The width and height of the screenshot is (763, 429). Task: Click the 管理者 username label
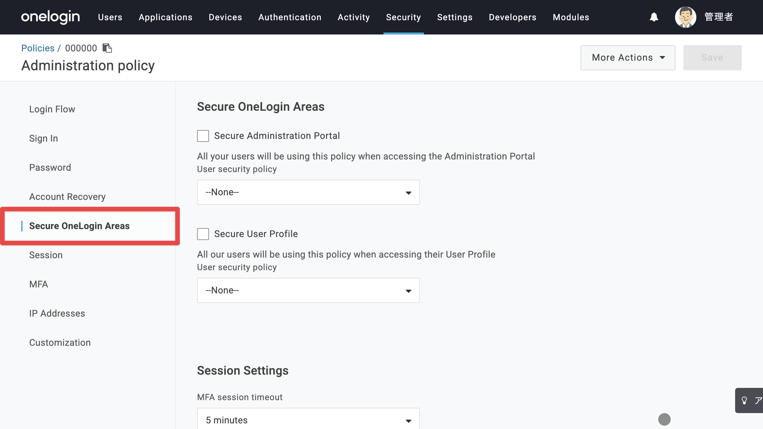(x=719, y=17)
